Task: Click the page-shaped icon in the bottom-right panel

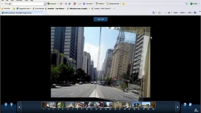Action: point(190,105)
